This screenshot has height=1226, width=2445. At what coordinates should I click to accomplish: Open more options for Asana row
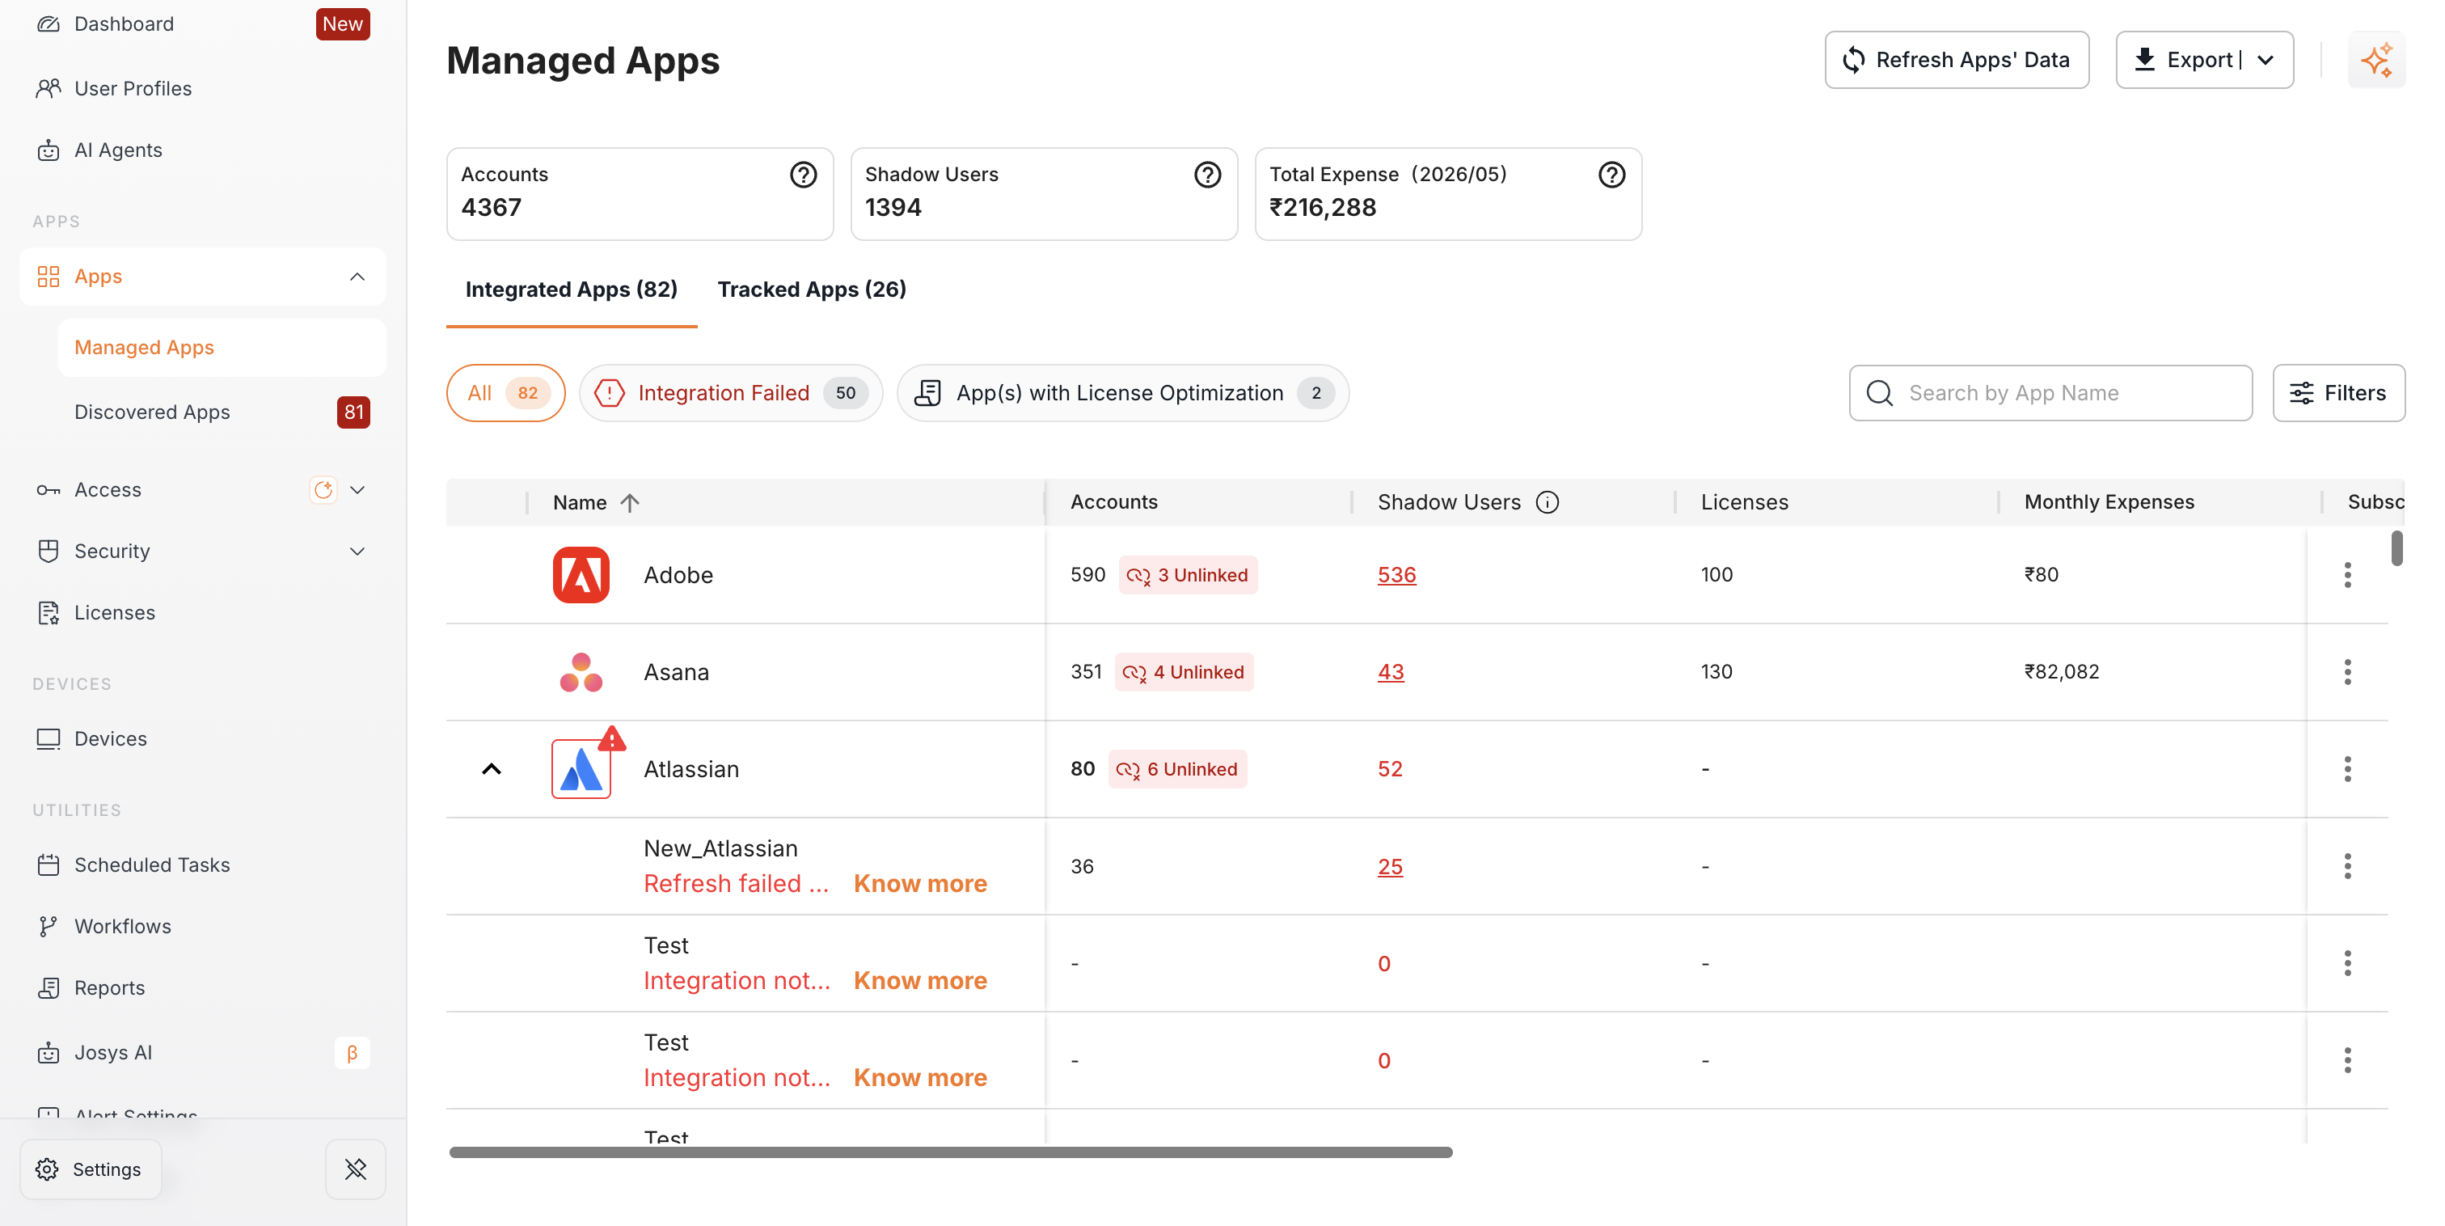click(2348, 672)
